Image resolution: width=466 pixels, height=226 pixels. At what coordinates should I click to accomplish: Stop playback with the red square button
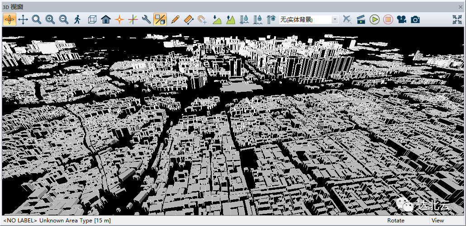(x=388, y=19)
